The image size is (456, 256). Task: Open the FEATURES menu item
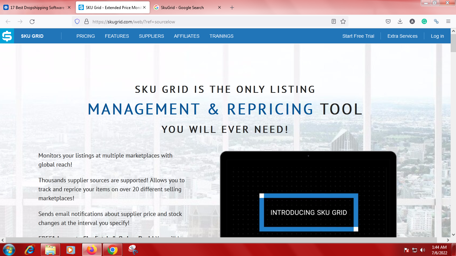pyautogui.click(x=117, y=36)
